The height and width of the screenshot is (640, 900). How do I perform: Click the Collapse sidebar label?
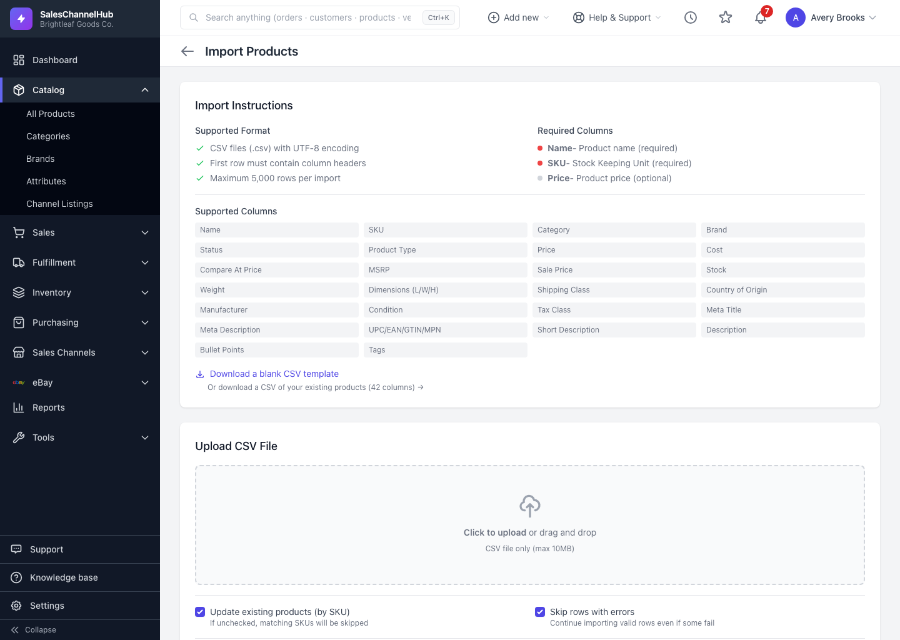click(41, 630)
